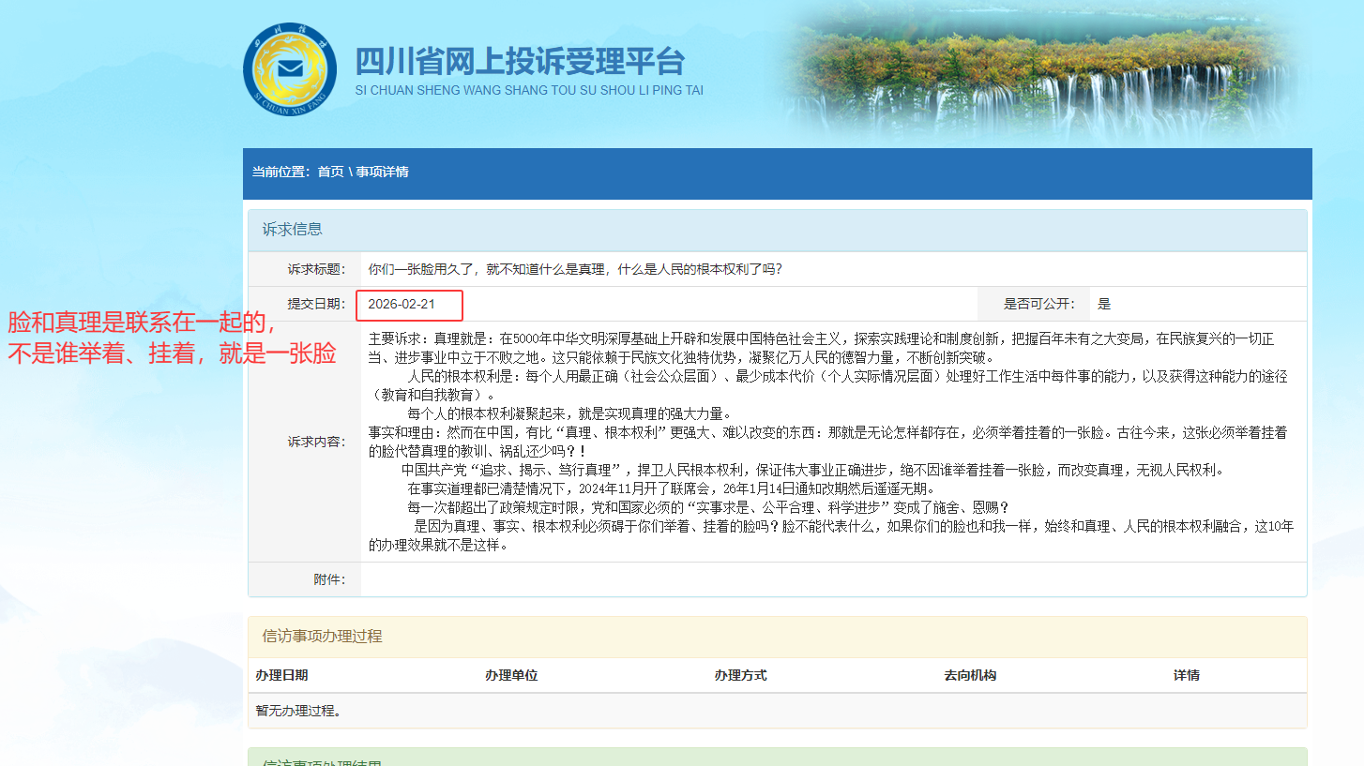
Task: Click the 附件 row label
Action: click(x=329, y=580)
